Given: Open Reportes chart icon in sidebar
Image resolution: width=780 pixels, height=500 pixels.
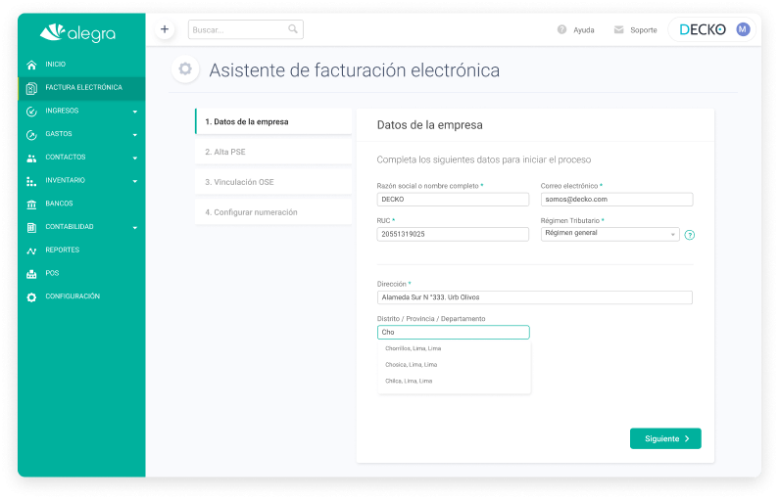Looking at the screenshot, I should pos(31,250).
